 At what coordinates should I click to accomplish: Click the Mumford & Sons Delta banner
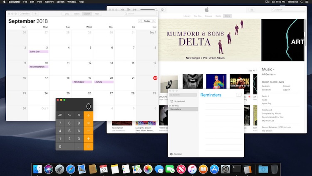pyautogui.click(x=209, y=40)
